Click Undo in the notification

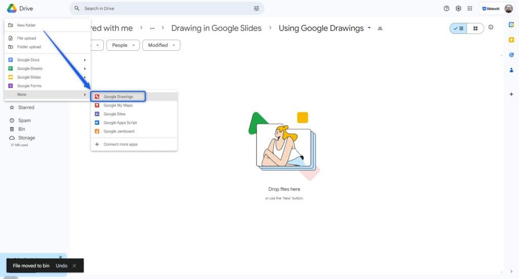[61, 266]
